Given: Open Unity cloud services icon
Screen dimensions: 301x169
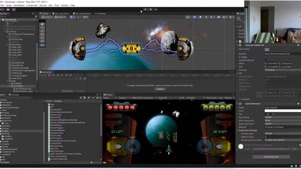Looking at the screenshot, I should pyautogui.click(x=8, y=9).
